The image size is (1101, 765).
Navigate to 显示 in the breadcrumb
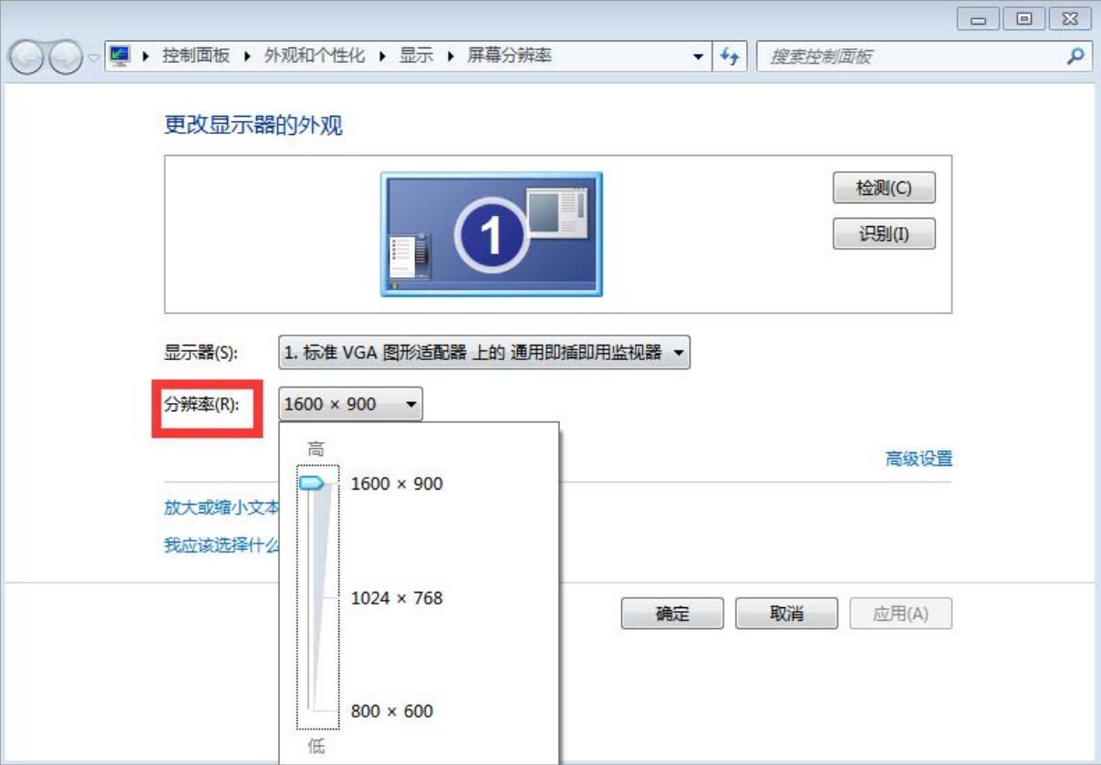pos(416,56)
